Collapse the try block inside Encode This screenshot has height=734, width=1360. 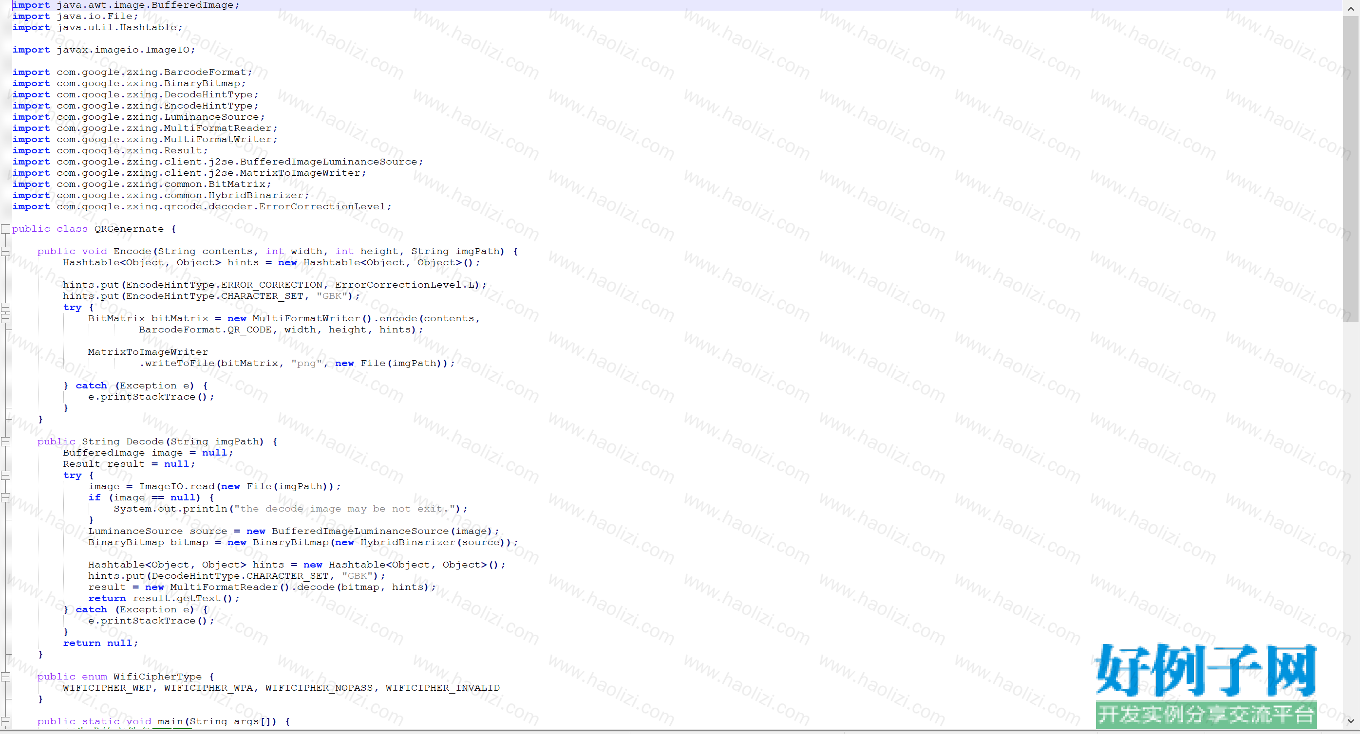click(5, 307)
